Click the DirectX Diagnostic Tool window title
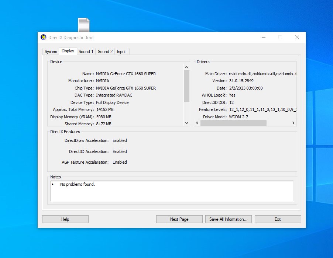This screenshot has width=333, height=258. coord(71,38)
